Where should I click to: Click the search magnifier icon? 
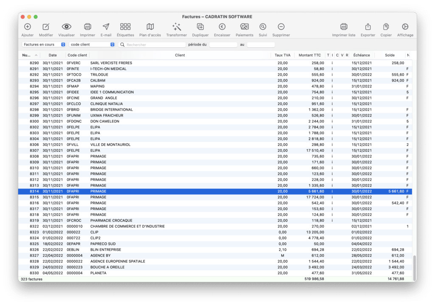pyautogui.click(x=122, y=45)
